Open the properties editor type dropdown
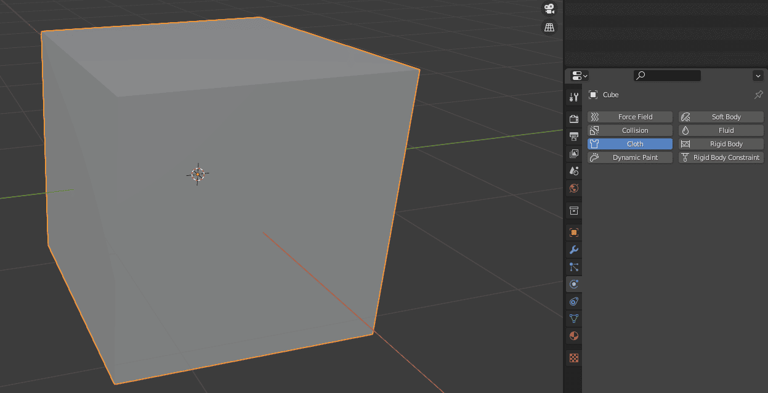This screenshot has height=393, width=768. coord(578,75)
